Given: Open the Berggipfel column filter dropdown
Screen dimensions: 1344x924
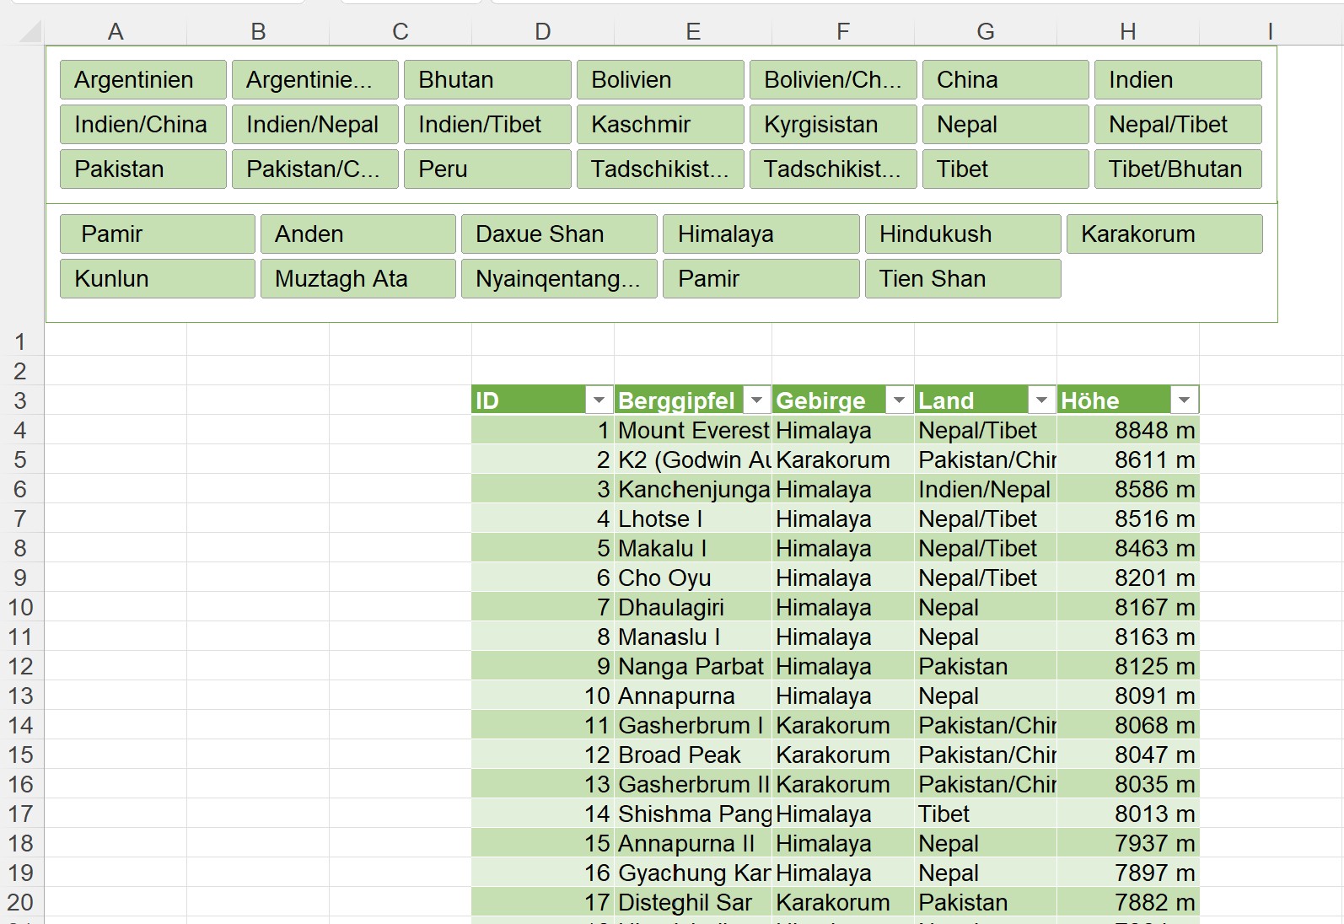Looking at the screenshot, I should point(756,400).
